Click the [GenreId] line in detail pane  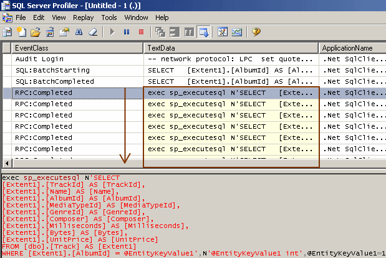(74, 212)
